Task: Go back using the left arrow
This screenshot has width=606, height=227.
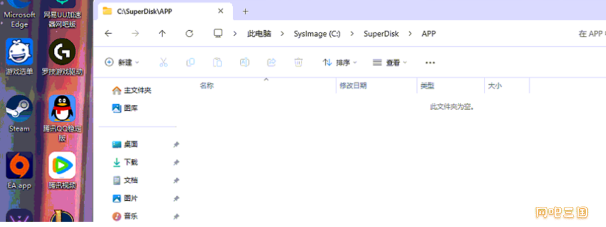Action: coord(108,34)
